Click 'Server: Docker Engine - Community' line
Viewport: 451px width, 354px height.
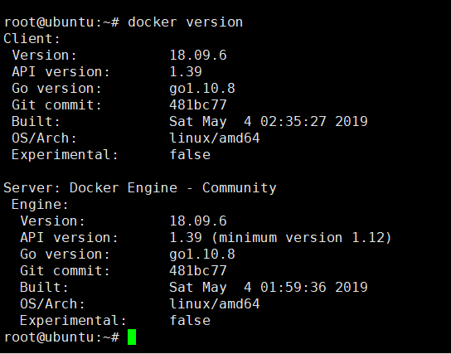(140, 188)
